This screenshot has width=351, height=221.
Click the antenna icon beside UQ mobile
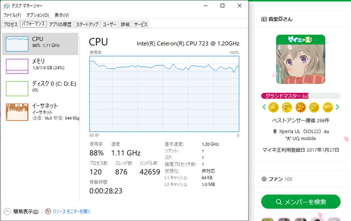[288, 139]
